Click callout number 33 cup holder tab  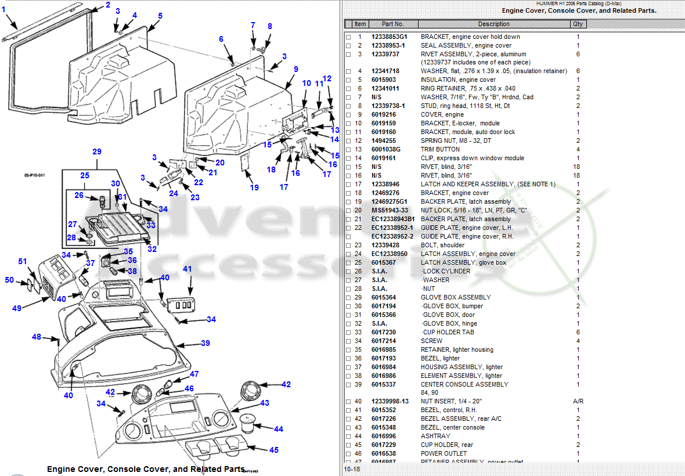click(151, 225)
